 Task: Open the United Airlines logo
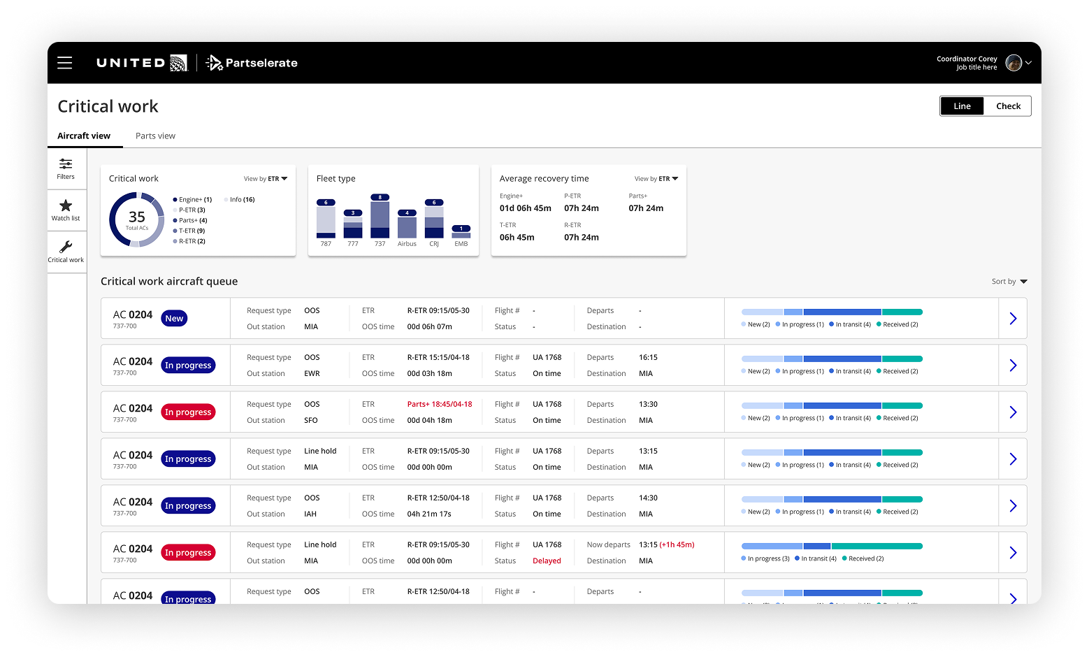click(x=143, y=62)
